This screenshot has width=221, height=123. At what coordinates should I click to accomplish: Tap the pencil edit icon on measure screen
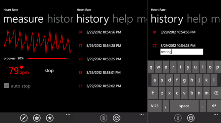click(24, 118)
